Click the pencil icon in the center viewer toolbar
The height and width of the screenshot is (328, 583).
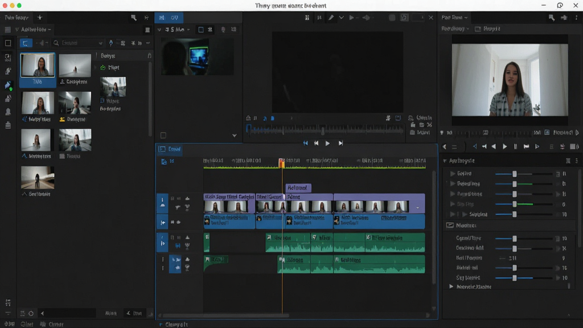(331, 18)
